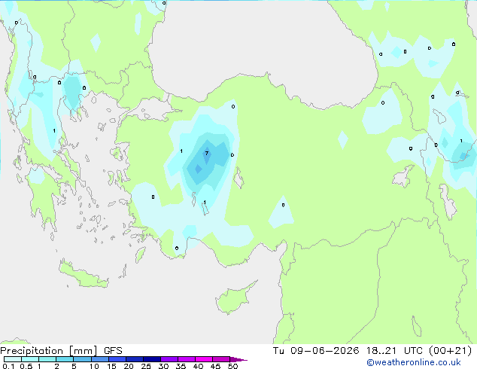Image resolution: width=477 pixels, height=369 pixels.
Task: Click the legend scale label "5"
Action: 74,366
